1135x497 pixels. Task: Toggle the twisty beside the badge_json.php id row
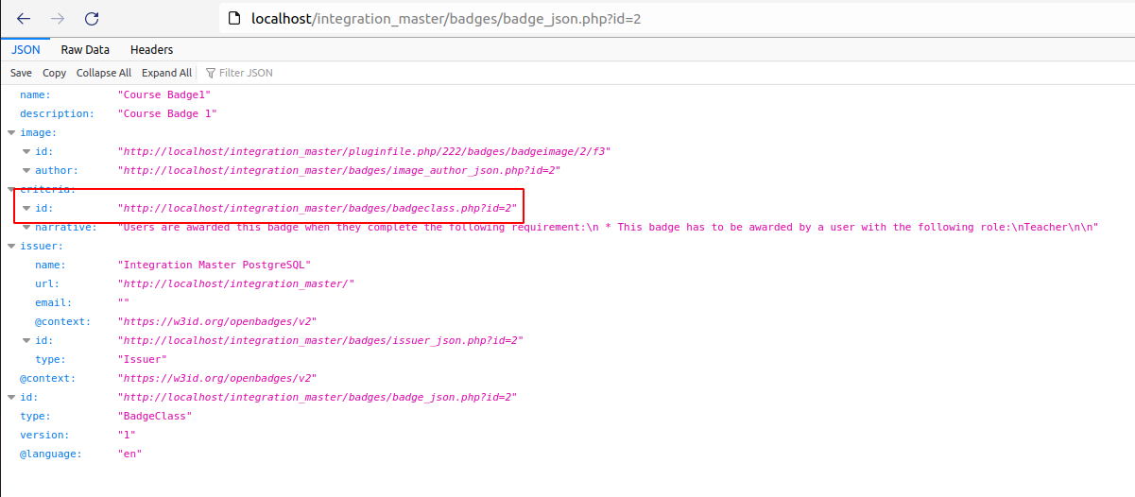tap(11, 398)
